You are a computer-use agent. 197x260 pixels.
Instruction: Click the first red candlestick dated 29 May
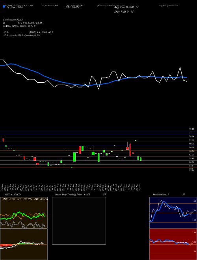coord(4,139)
